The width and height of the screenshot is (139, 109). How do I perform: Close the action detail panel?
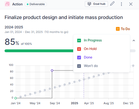pos(131,4)
